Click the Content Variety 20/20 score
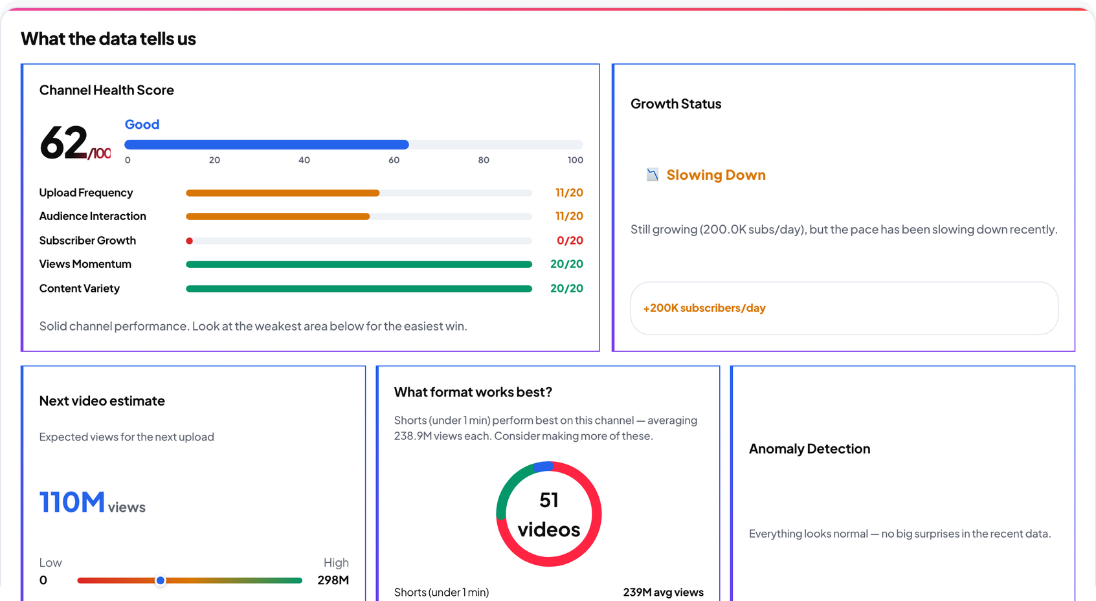This screenshot has width=1096, height=601. (566, 289)
